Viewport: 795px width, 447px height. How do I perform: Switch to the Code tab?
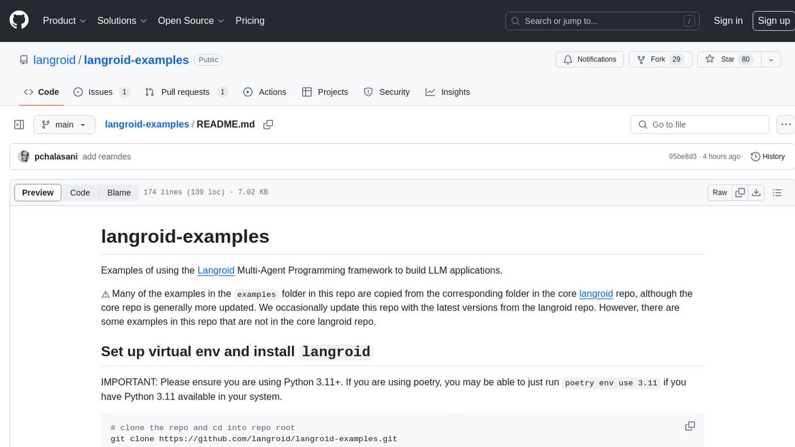[41, 92]
